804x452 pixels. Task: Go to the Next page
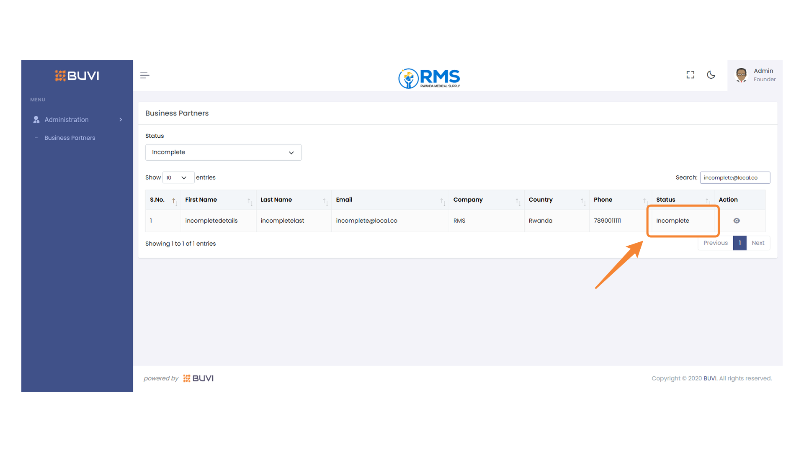coord(758,243)
